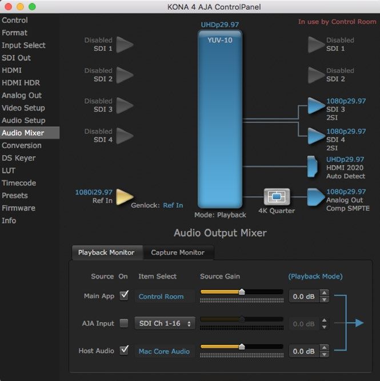Click the Main App 0.0 dB field
380x381 pixels.
[304, 296]
